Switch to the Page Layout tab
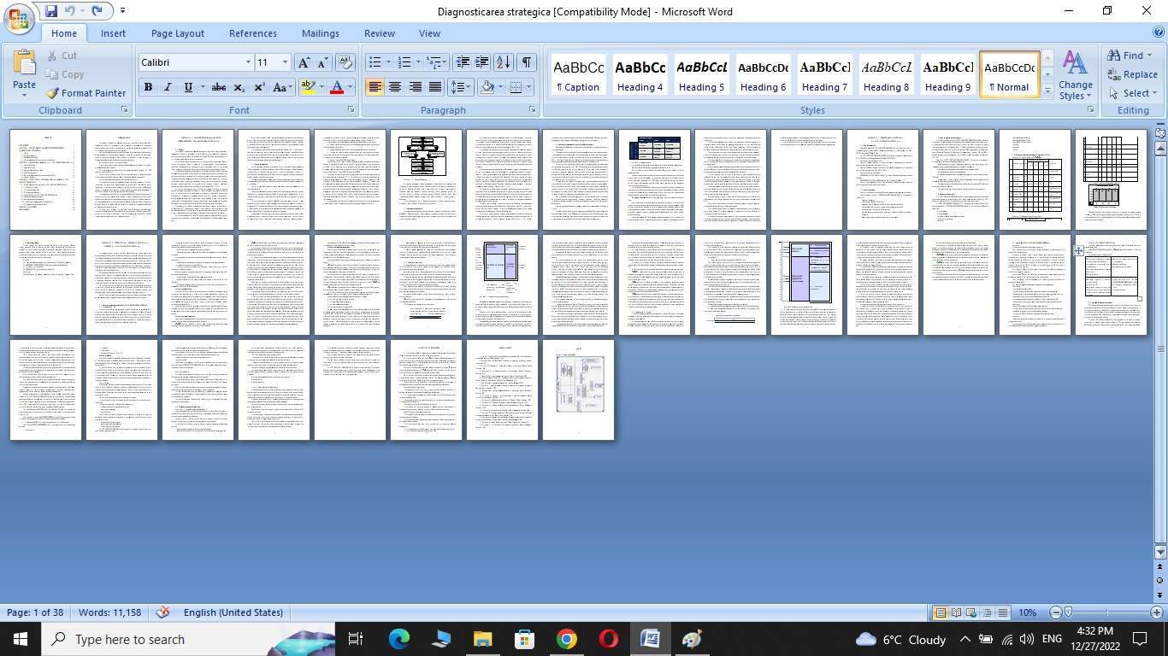Screen dimensions: 1168x656 click(x=177, y=33)
